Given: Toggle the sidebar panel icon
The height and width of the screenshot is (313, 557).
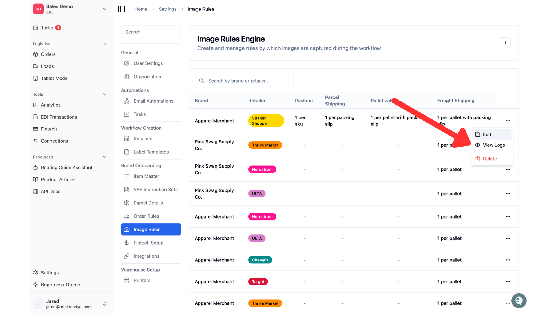Looking at the screenshot, I should tap(122, 9).
